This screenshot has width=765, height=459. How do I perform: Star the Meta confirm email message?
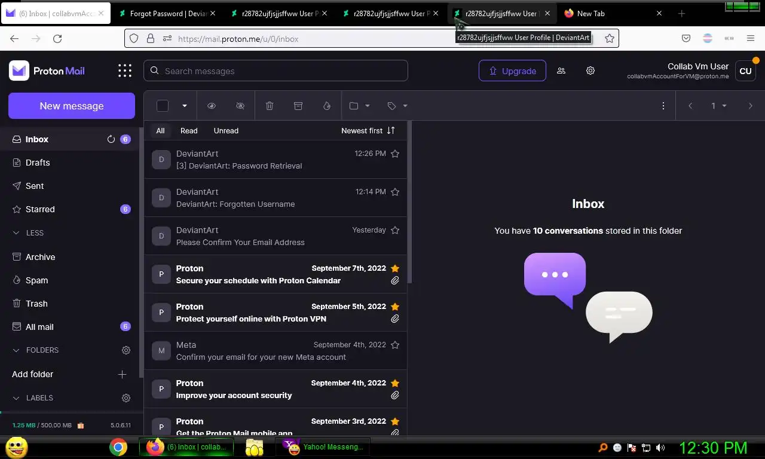pyautogui.click(x=395, y=345)
